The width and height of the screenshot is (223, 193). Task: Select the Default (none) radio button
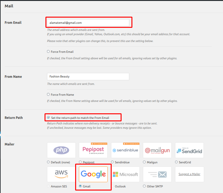click(x=48, y=162)
